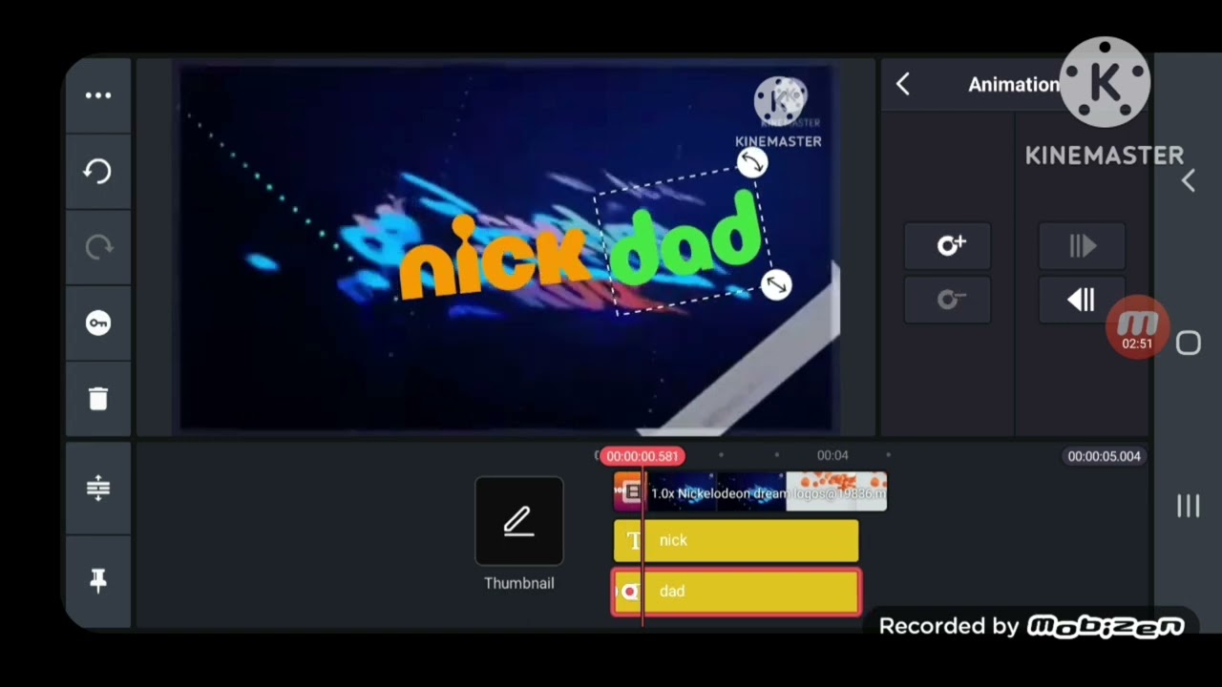Add a keyframe with plus button
The image size is (1222, 687).
tap(948, 246)
